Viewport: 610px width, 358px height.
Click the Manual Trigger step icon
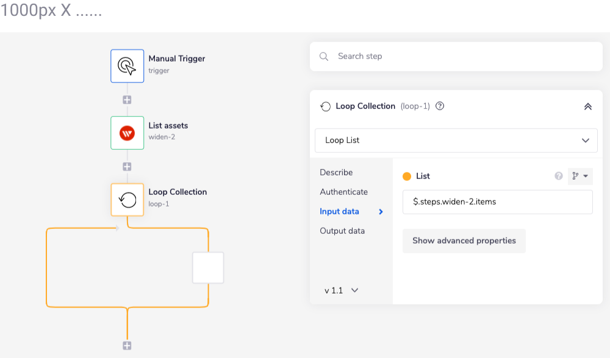tap(127, 66)
